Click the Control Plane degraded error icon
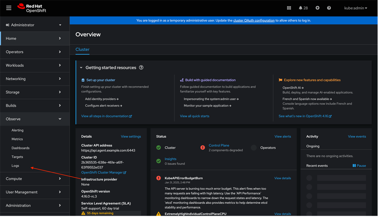This screenshot has width=379, height=217. tap(202, 147)
